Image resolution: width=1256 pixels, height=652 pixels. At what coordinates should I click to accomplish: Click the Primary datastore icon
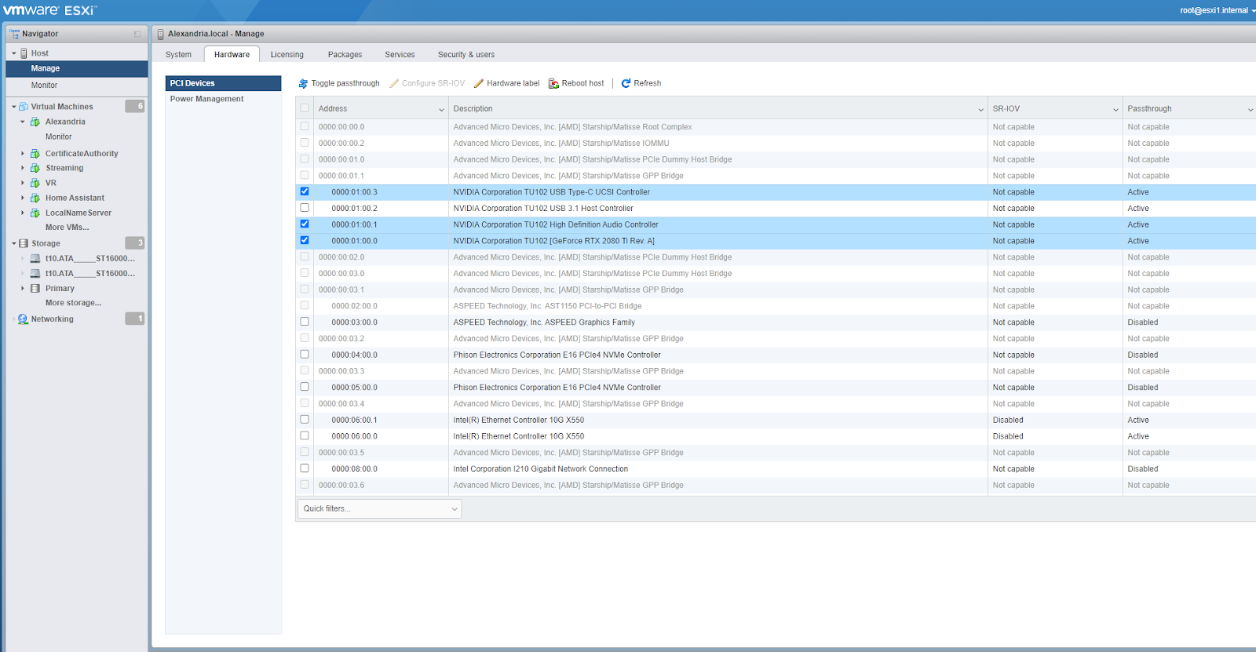click(x=35, y=289)
